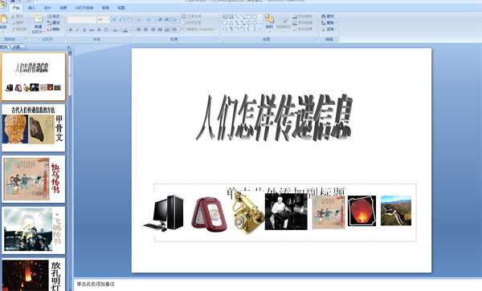482x291 pixels.
Task: Click the New Slide icon
Action: [38, 18]
